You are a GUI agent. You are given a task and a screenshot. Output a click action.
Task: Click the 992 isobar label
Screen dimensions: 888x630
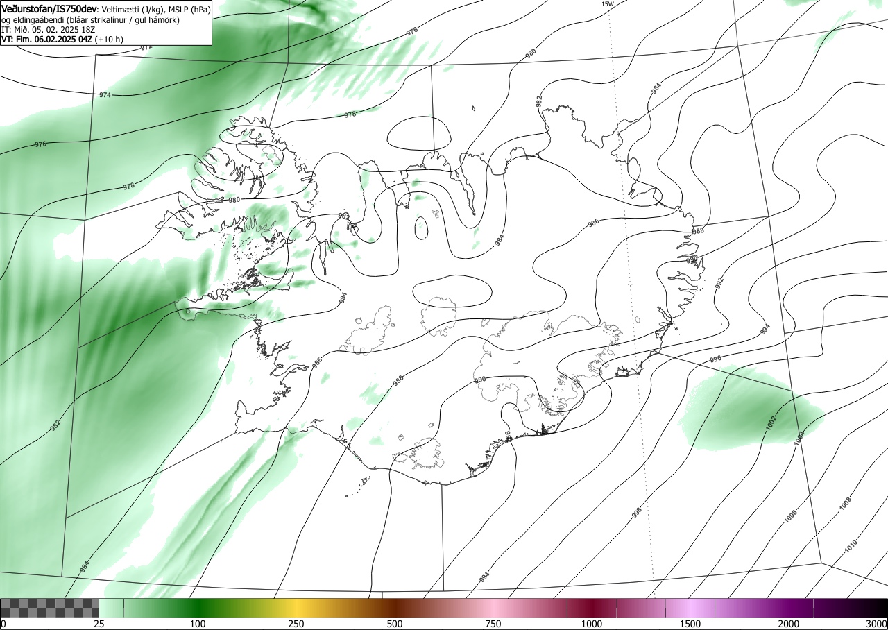point(719,283)
